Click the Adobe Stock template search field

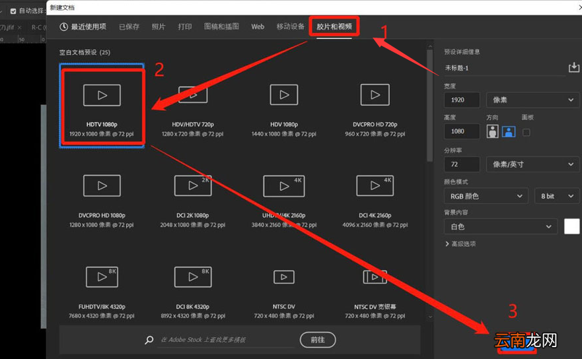227,340
